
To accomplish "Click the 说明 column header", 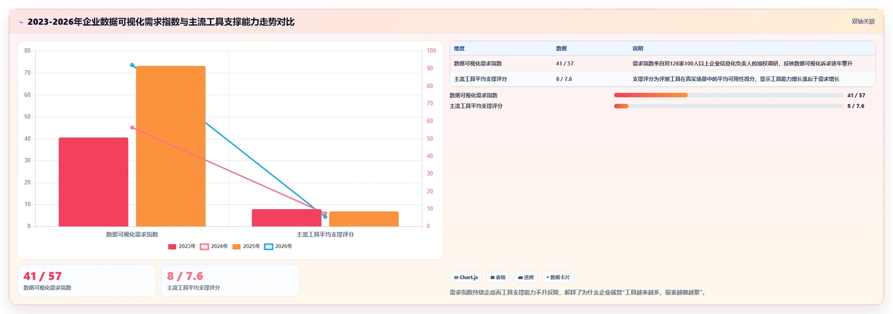I will [x=638, y=49].
